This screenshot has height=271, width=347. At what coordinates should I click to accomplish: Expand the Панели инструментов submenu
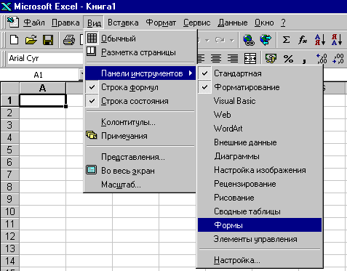pos(140,73)
